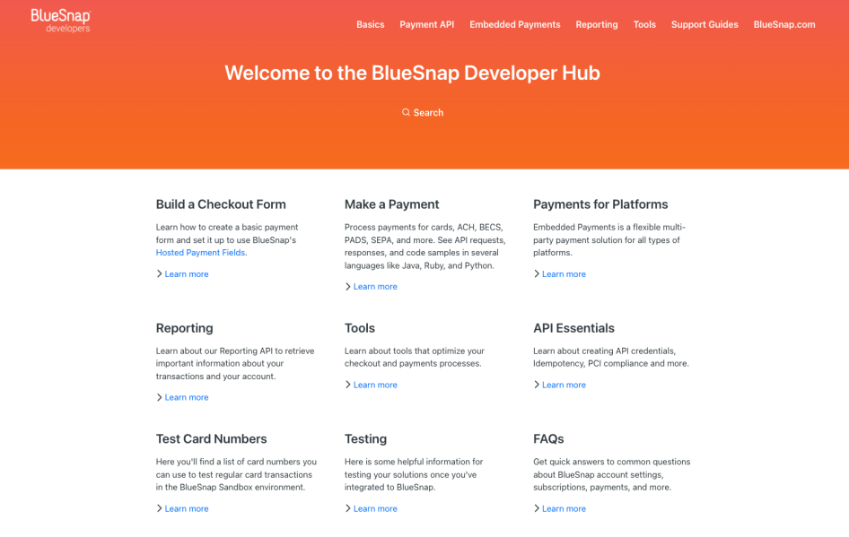Click the API Essentials heading
849x537 pixels.
pos(574,328)
